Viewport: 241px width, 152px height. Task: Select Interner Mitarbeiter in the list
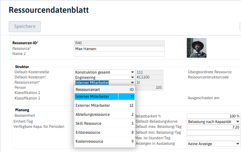105,97
